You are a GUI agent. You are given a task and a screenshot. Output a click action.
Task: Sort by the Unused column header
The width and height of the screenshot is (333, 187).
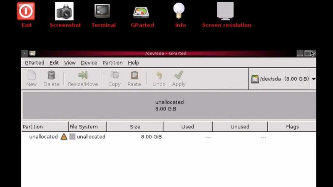[240, 127]
